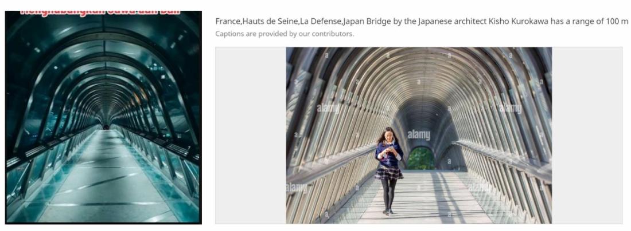
Task: Click the gray area left of stock photo
Action: click(x=251, y=136)
